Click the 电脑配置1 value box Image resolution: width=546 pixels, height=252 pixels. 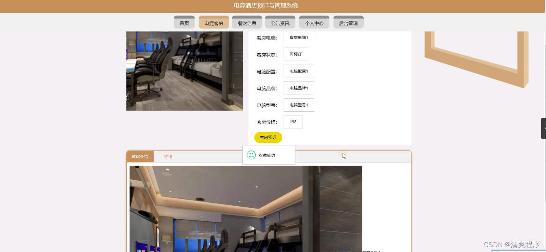click(299, 71)
